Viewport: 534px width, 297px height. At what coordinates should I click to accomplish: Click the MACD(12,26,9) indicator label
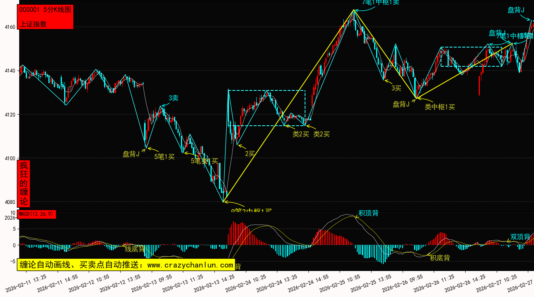pyautogui.click(x=36, y=214)
